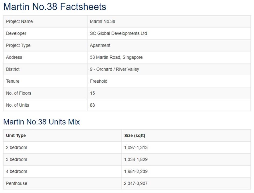
Task: Select the Project Name label cell
Action: point(19,22)
